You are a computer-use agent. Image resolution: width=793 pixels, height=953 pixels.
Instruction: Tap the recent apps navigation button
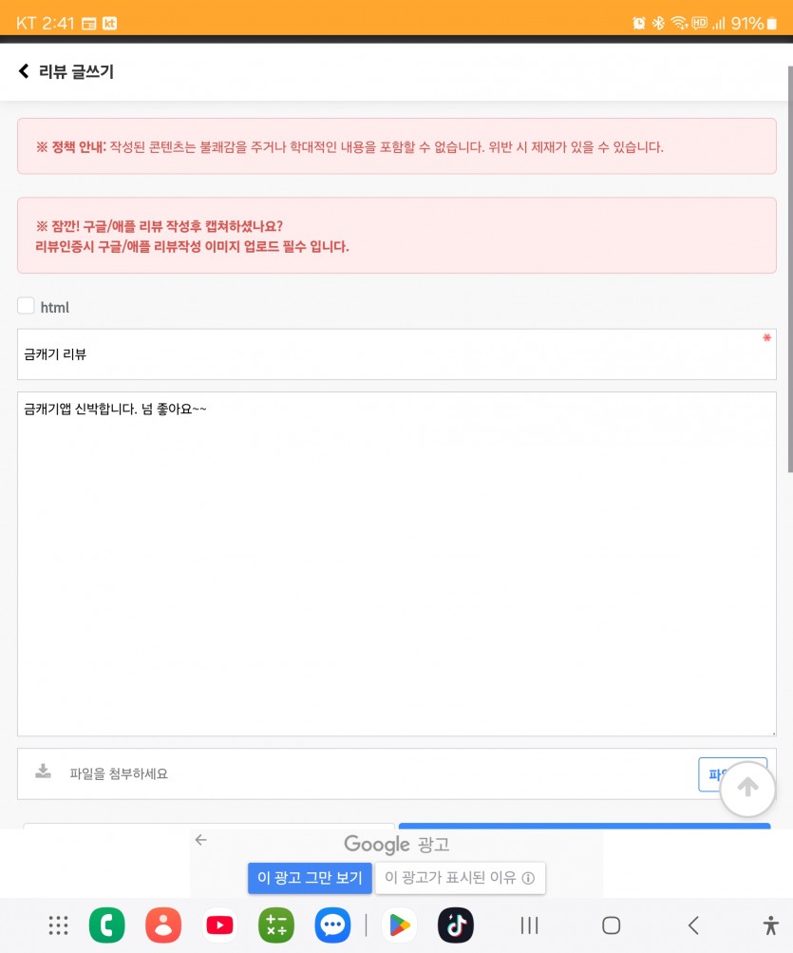point(529,925)
